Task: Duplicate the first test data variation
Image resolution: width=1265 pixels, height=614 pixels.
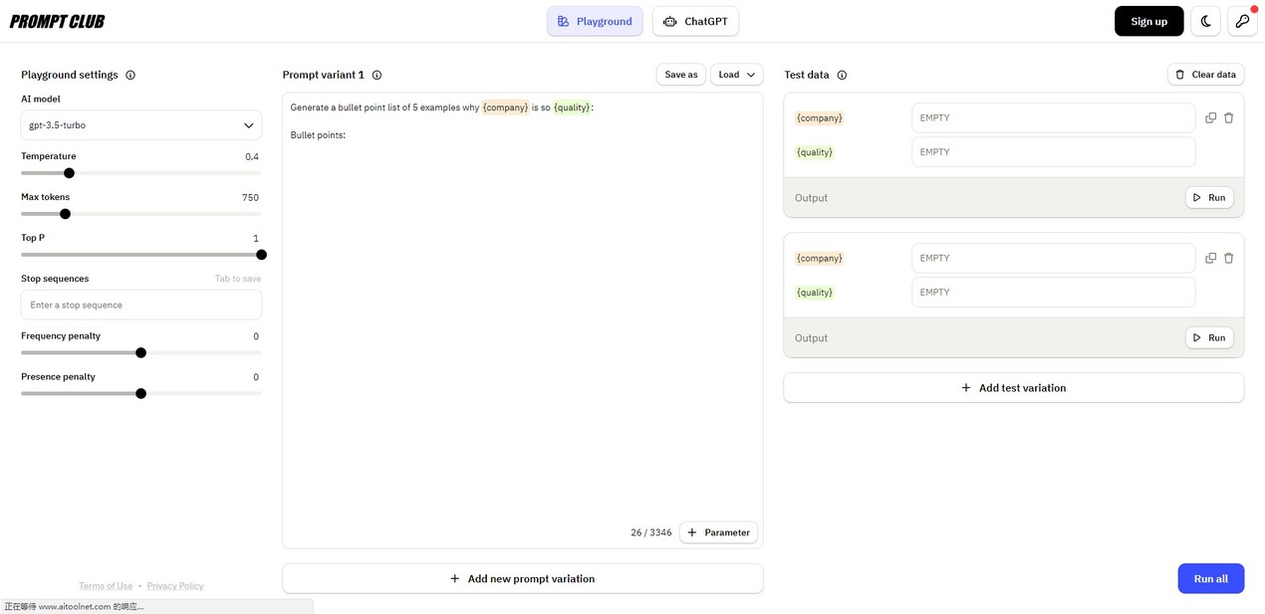Action: point(1210,117)
